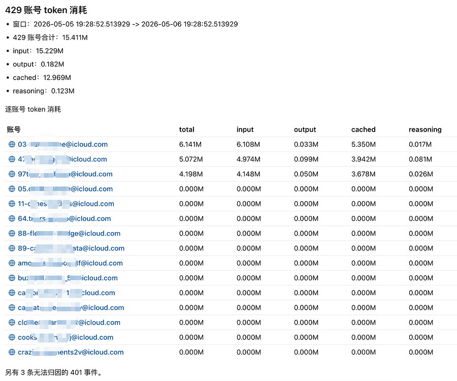Image resolution: width=457 pixels, height=381 pixels.
Task: Open the 88-fl...dge@icloud.com link
Action: pos(69,234)
